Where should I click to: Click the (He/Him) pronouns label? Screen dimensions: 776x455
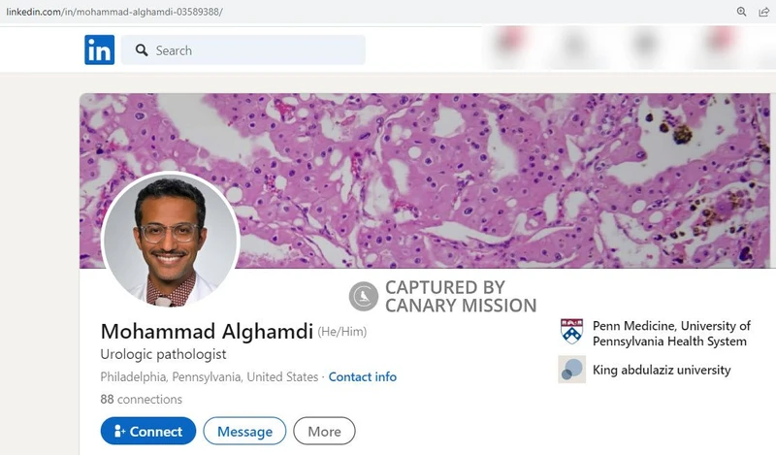[342, 331]
